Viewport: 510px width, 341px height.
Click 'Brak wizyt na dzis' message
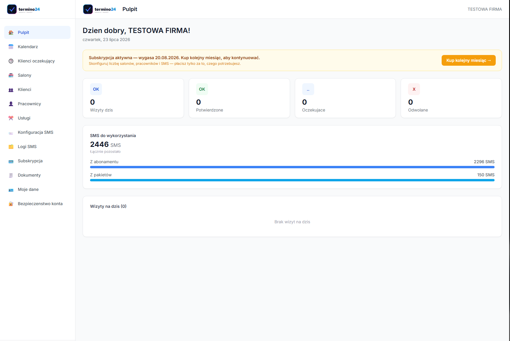click(x=292, y=222)
